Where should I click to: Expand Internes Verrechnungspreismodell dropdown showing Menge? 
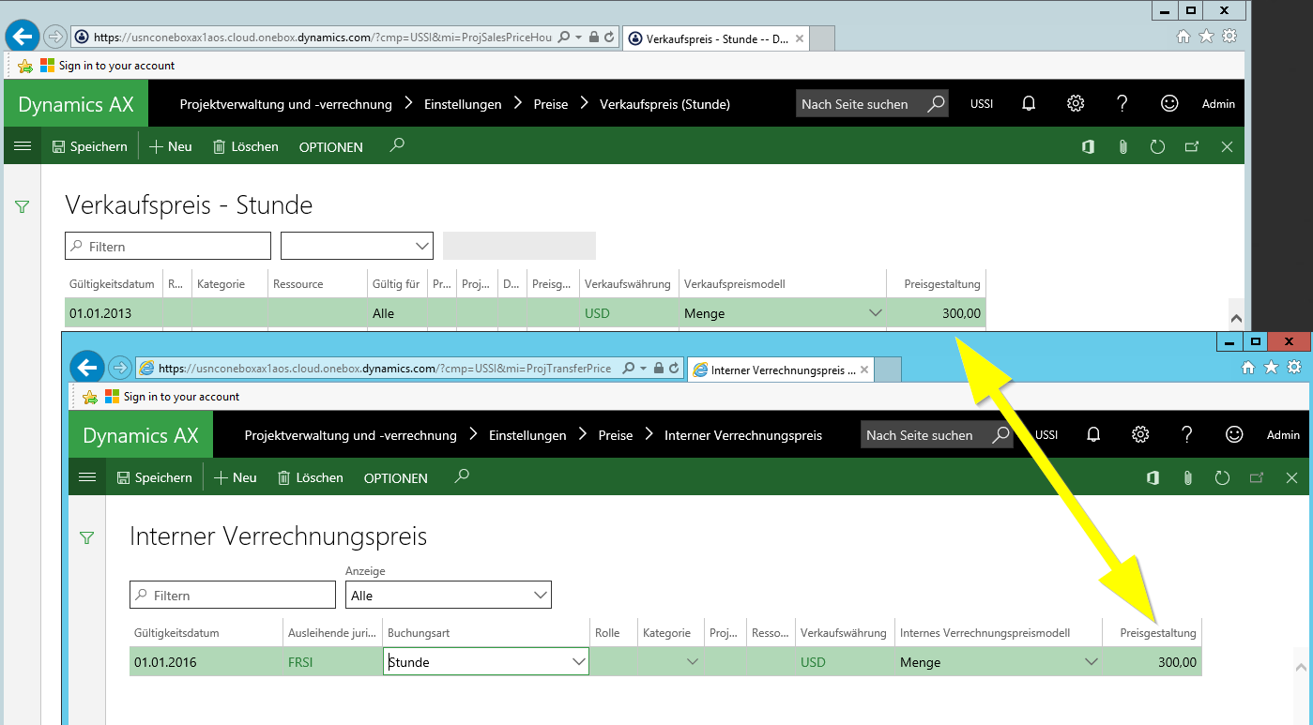click(1091, 662)
